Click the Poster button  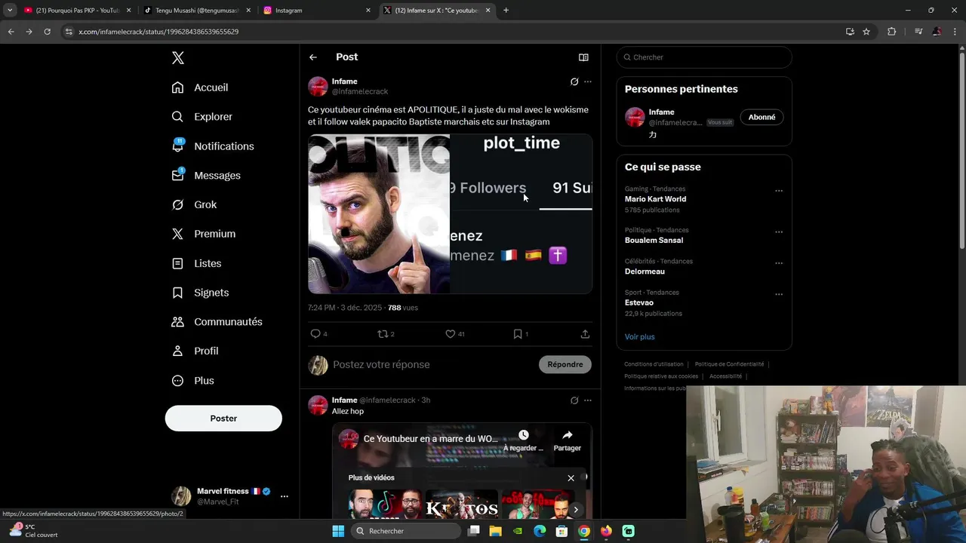tap(223, 419)
